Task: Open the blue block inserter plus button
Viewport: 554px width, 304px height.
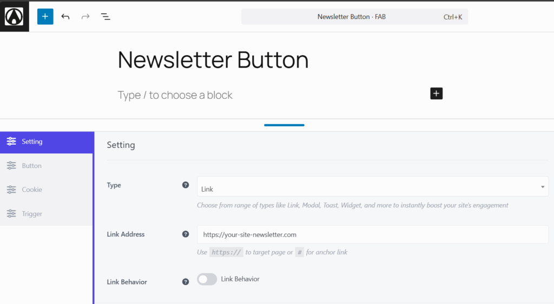Action: point(45,17)
